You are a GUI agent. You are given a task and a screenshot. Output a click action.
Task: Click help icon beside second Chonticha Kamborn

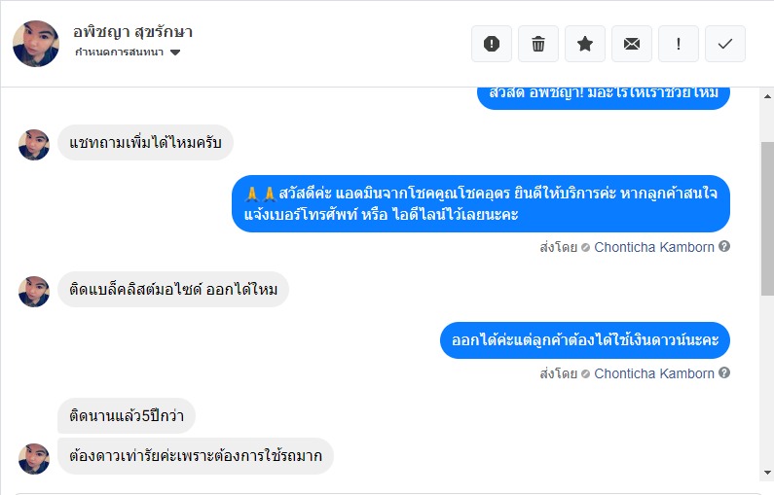724,373
